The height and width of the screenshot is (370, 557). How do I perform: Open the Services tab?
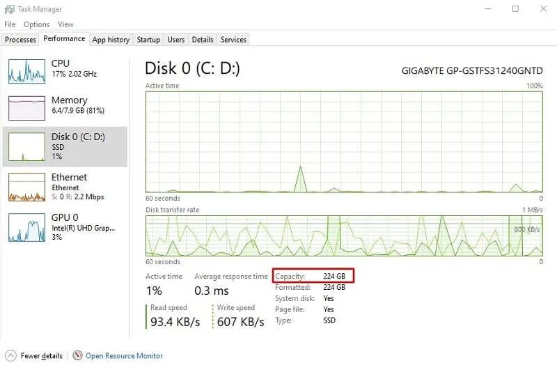(x=233, y=40)
